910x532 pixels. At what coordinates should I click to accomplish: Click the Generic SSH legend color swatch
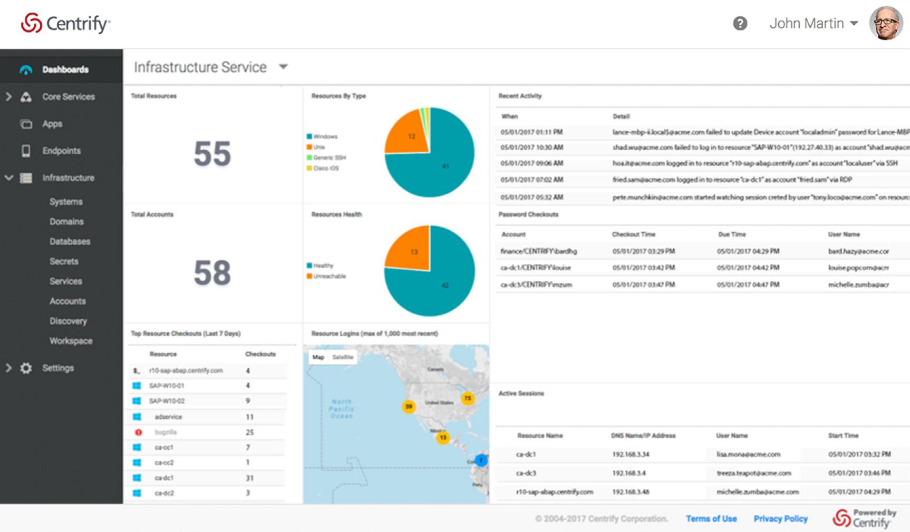pyautogui.click(x=309, y=157)
